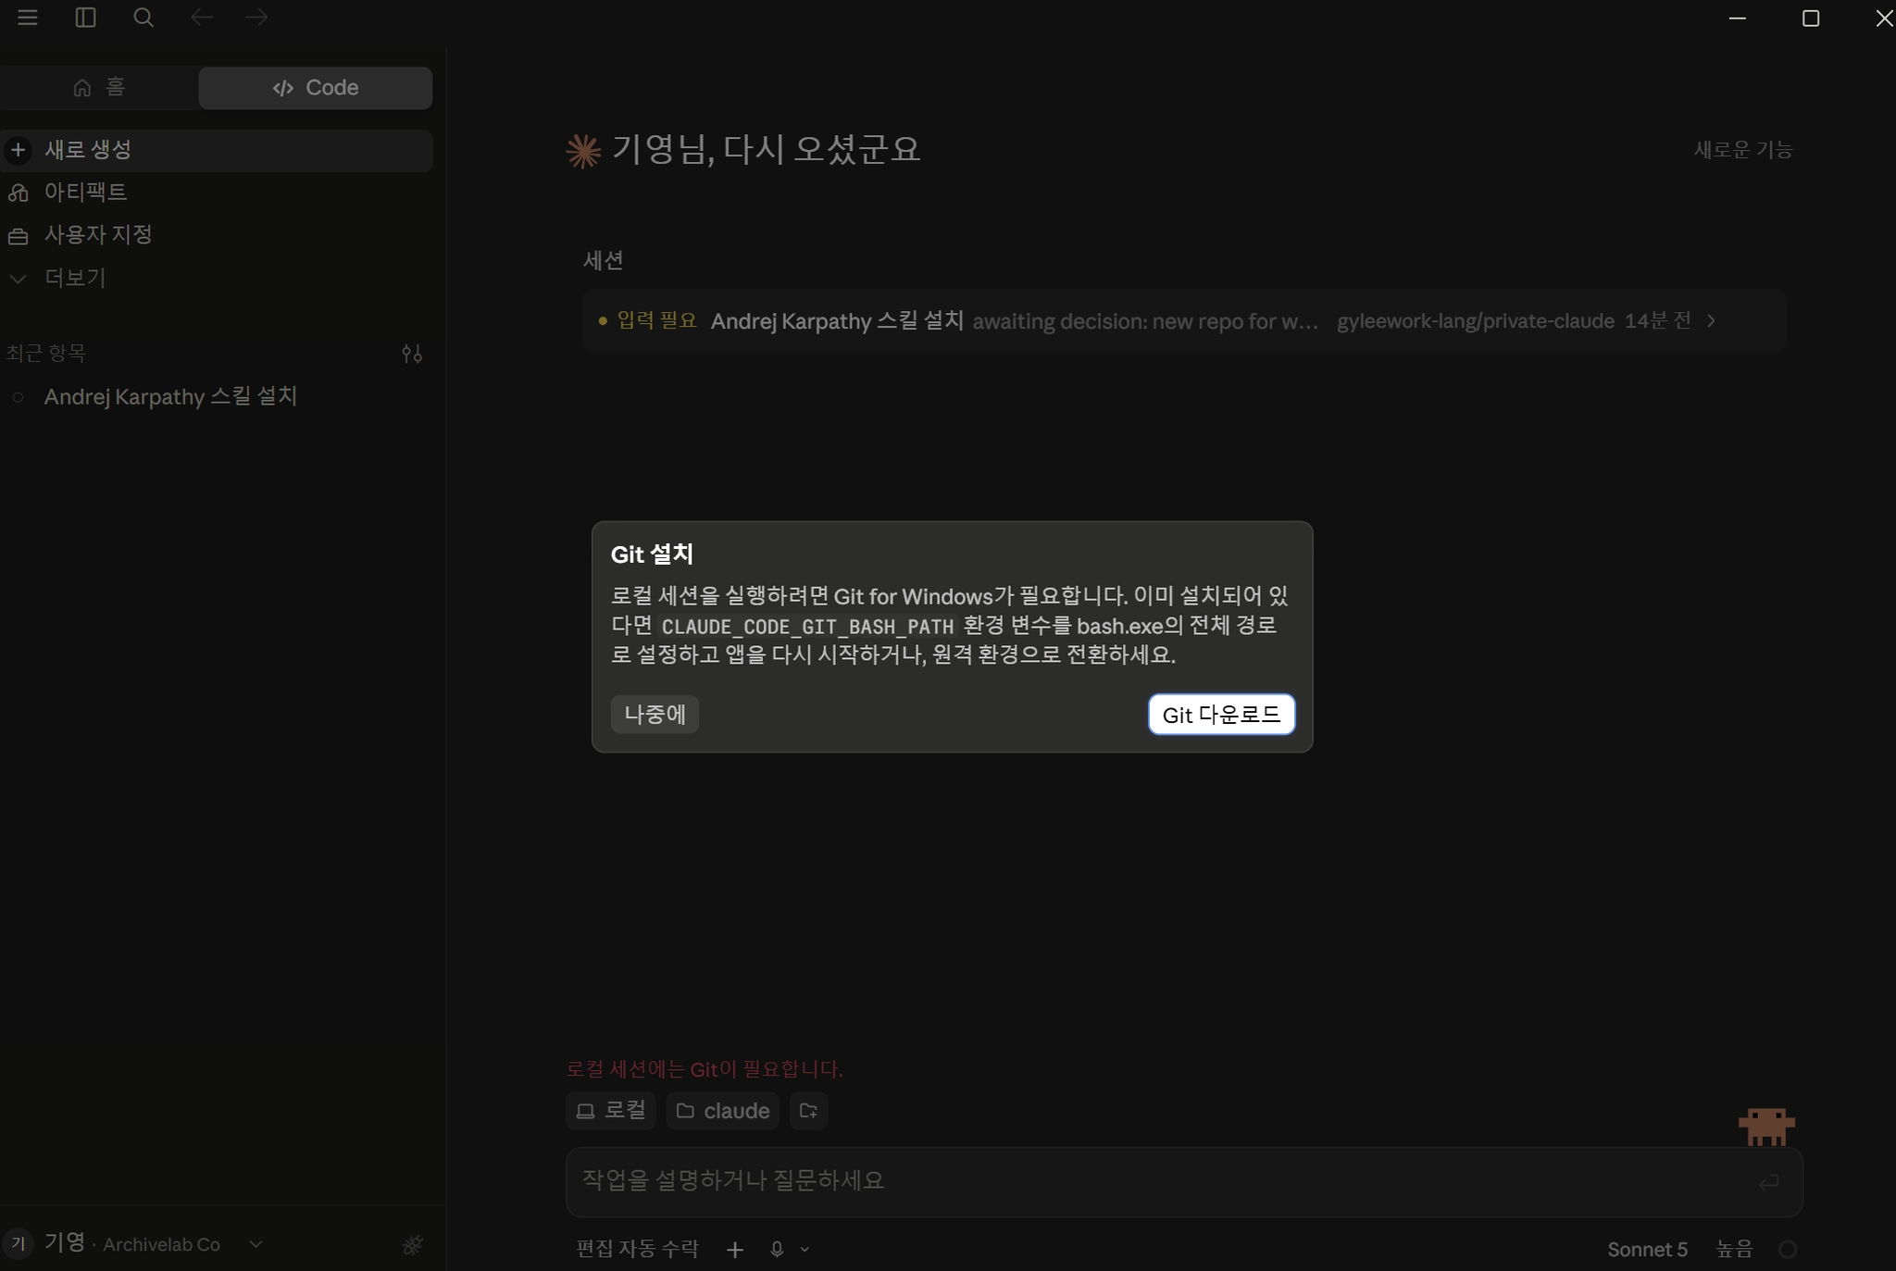Click the status circle beside Andrej Karpathy

coord(18,397)
